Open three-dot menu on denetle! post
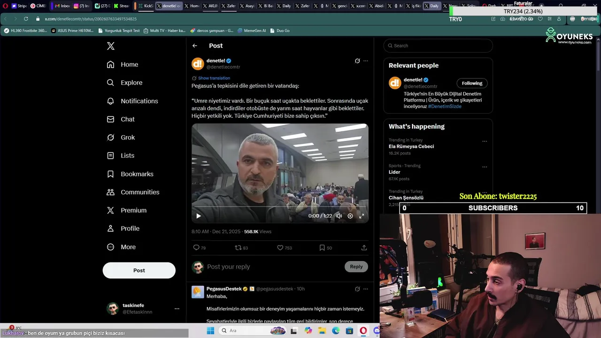 [x=366, y=61]
